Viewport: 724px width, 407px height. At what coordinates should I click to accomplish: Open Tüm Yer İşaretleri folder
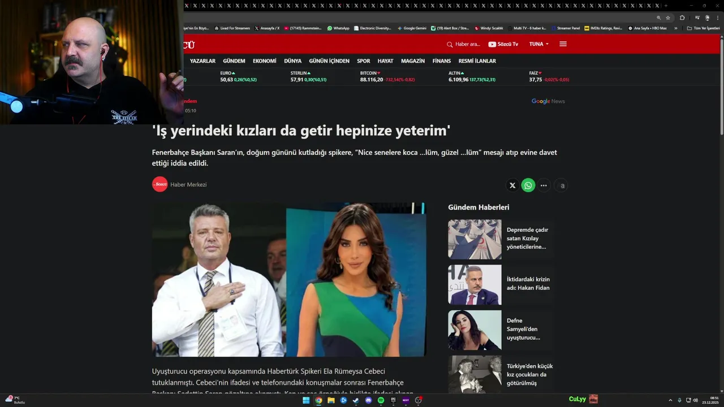point(704,28)
